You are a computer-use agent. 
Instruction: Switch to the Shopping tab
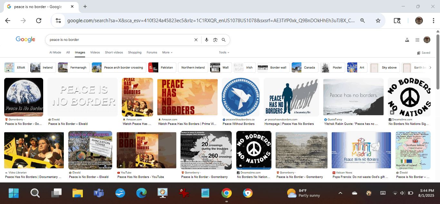pyautogui.click(x=135, y=52)
